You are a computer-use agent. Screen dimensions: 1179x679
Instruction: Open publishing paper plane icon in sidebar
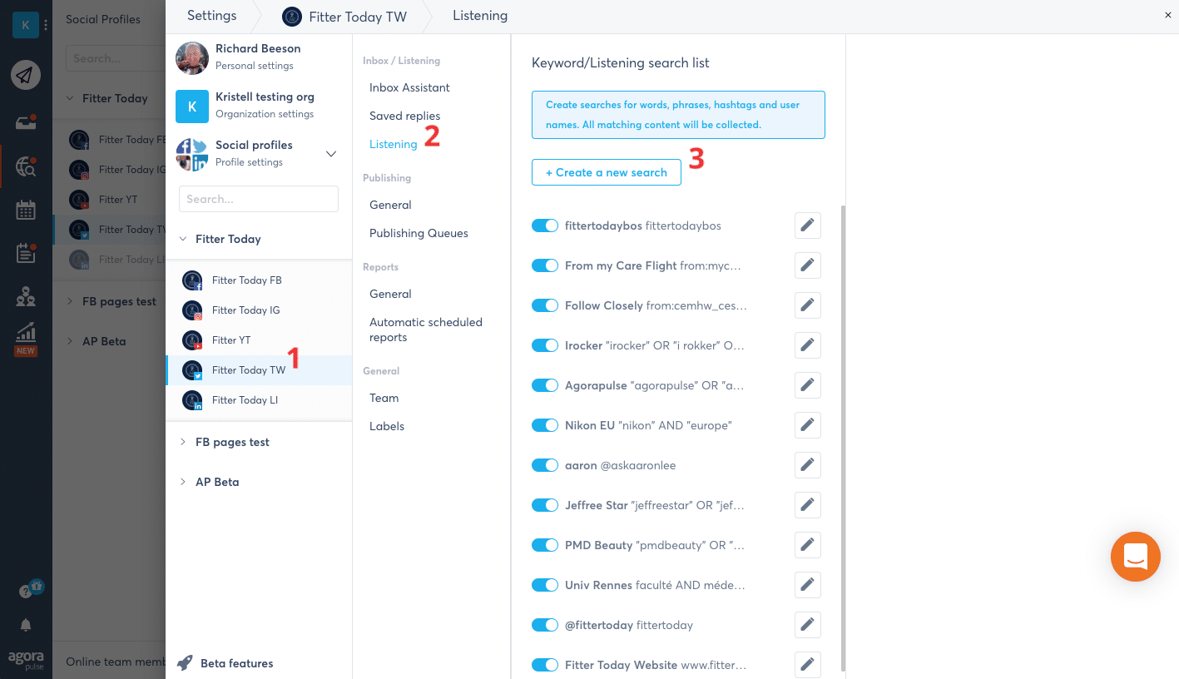pos(26,76)
